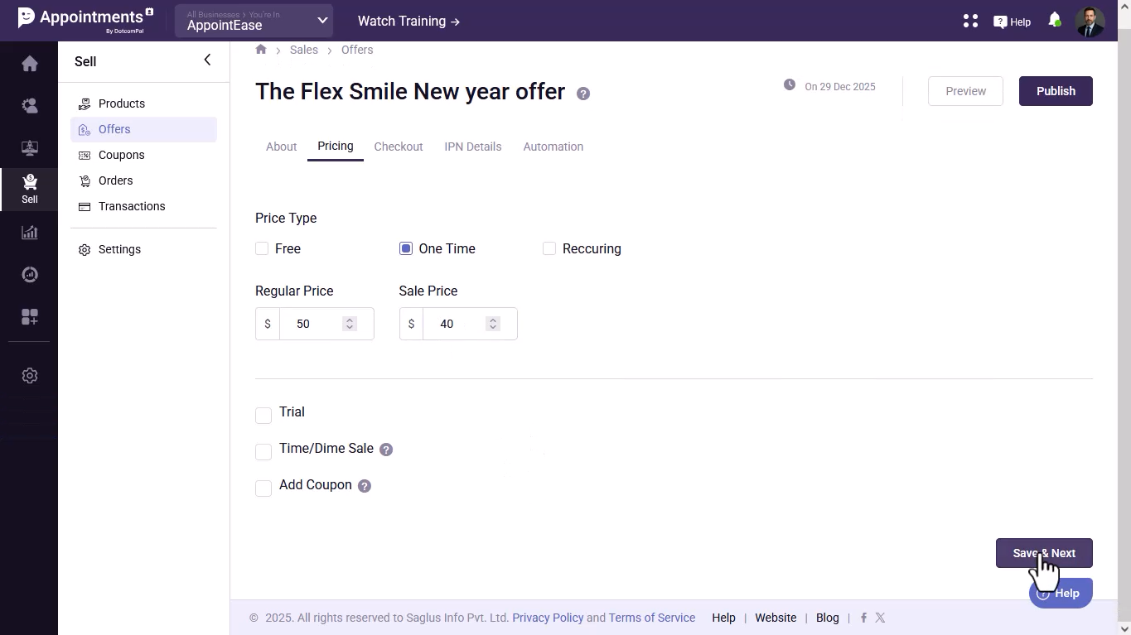Click the help icon beside offer title
The height and width of the screenshot is (635, 1131).
click(583, 94)
